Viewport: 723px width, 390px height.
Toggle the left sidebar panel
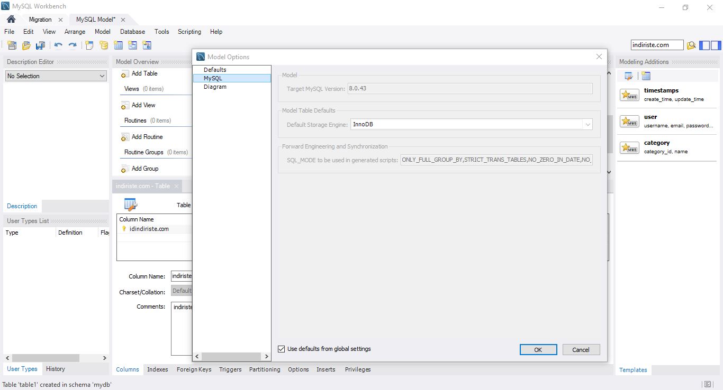pos(704,45)
